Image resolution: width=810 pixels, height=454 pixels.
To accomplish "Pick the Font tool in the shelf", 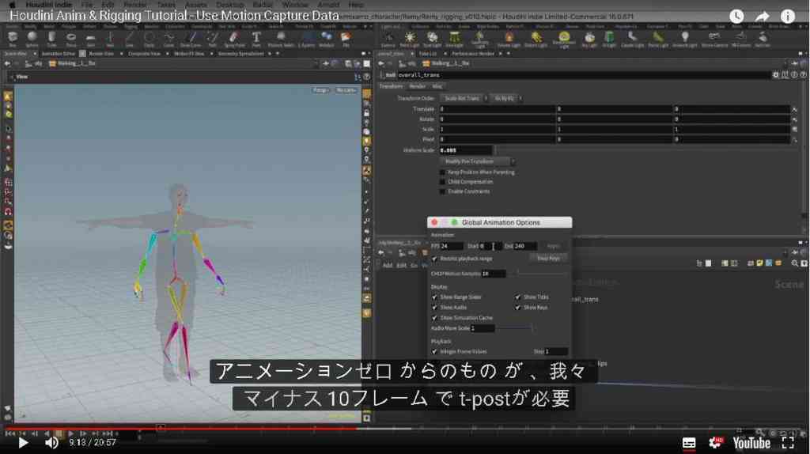I will (256, 39).
